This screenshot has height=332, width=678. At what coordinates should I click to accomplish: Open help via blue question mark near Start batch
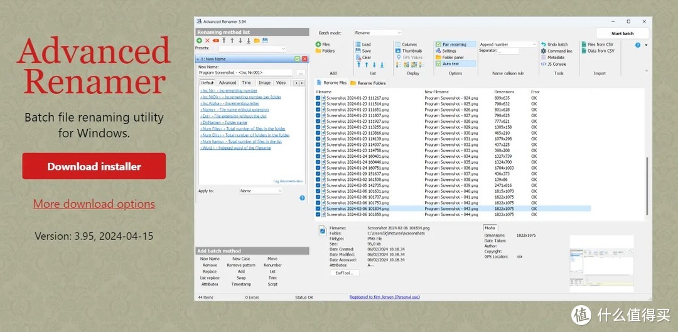[x=637, y=45]
